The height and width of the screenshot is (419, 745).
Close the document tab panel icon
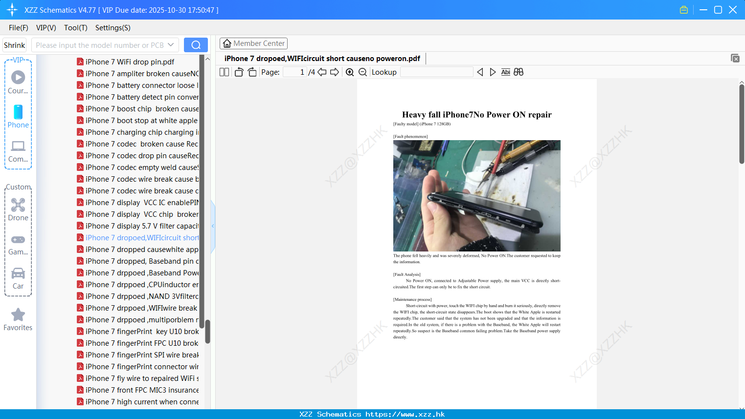click(735, 58)
